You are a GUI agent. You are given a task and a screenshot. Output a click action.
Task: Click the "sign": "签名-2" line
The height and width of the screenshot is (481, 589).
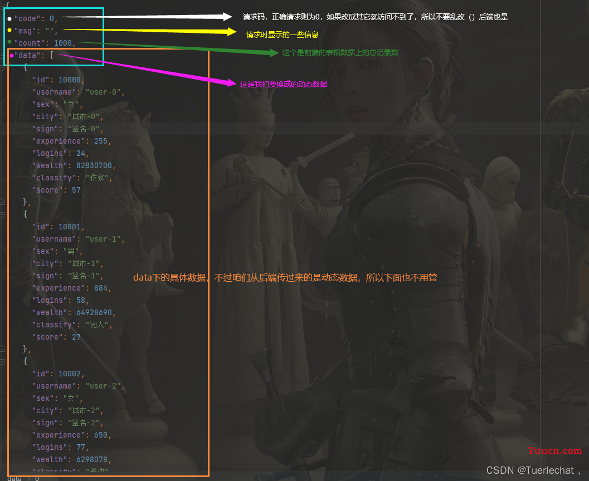pyautogui.click(x=67, y=423)
